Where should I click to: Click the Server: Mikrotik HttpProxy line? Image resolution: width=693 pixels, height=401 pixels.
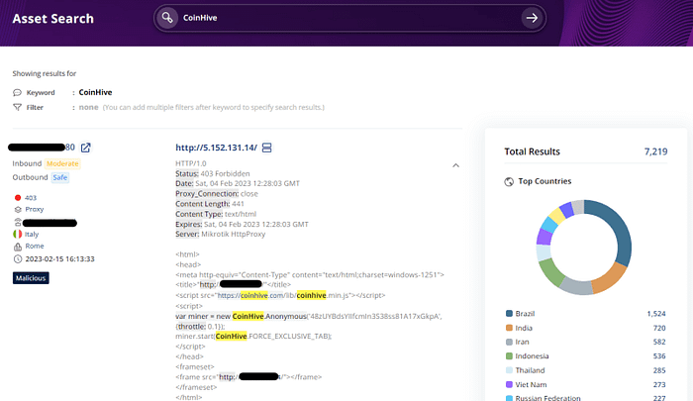click(x=220, y=235)
